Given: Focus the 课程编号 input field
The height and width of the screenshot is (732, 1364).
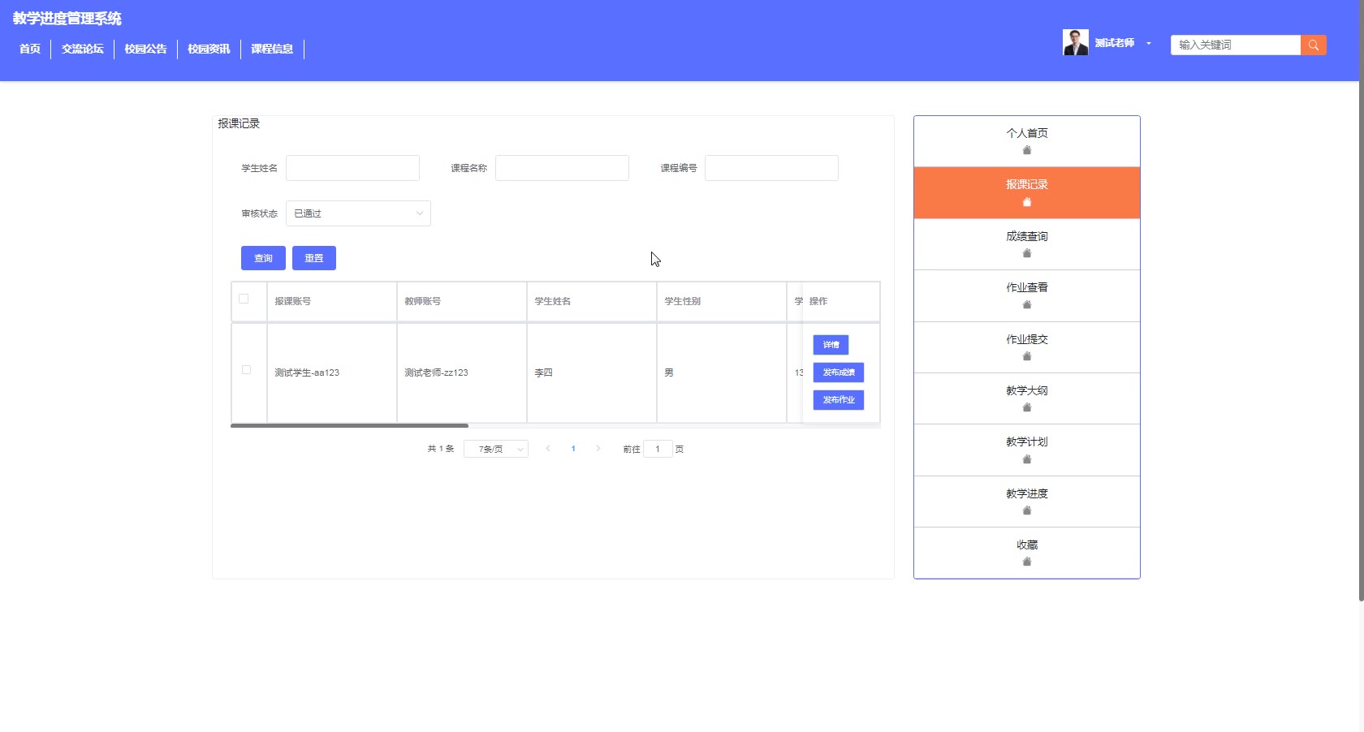Looking at the screenshot, I should point(771,168).
